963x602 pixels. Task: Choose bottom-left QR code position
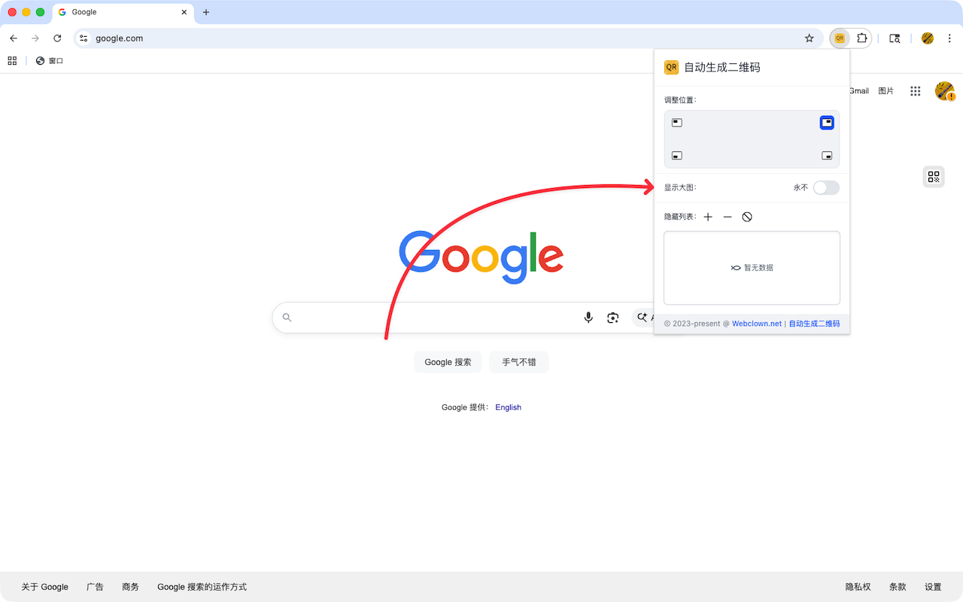pos(677,156)
